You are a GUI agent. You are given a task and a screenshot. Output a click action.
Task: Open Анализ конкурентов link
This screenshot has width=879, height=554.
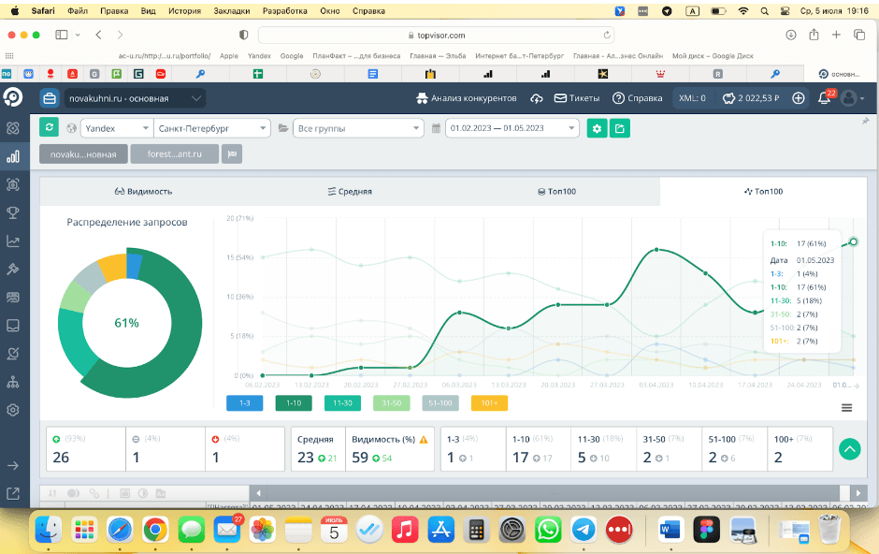[x=466, y=98]
